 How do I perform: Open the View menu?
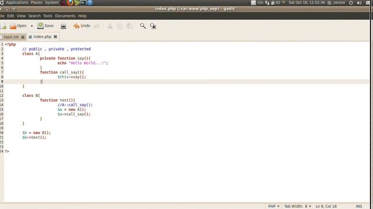(21, 16)
